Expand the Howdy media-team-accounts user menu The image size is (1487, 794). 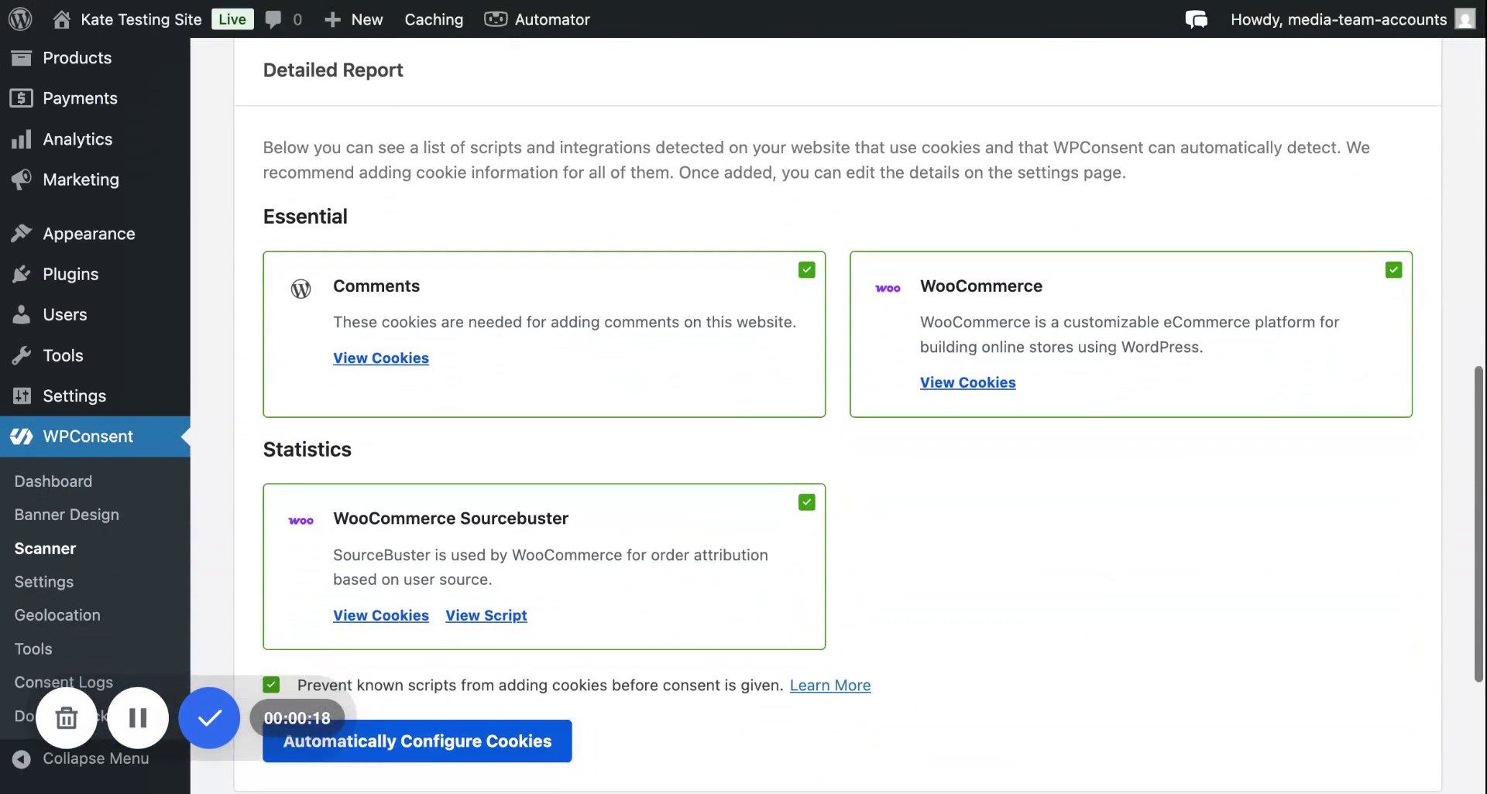pyautogui.click(x=1338, y=19)
